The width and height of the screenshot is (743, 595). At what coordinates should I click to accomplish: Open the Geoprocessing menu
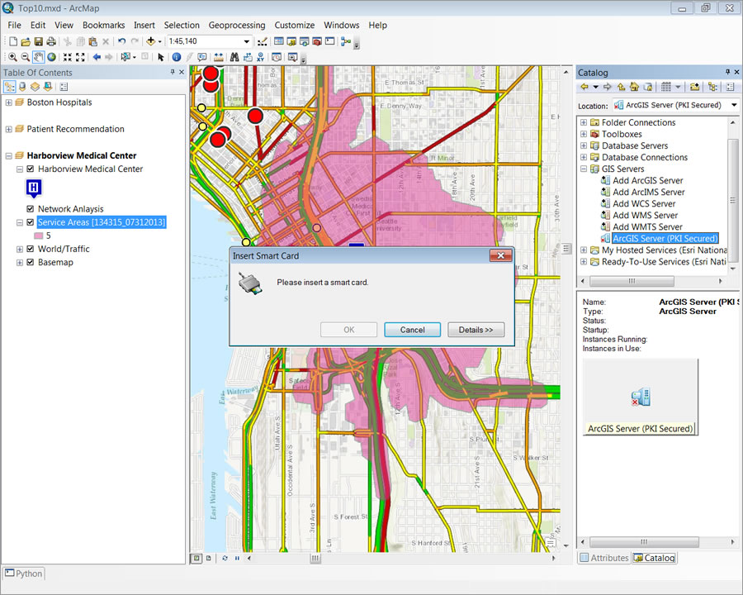[x=237, y=25]
